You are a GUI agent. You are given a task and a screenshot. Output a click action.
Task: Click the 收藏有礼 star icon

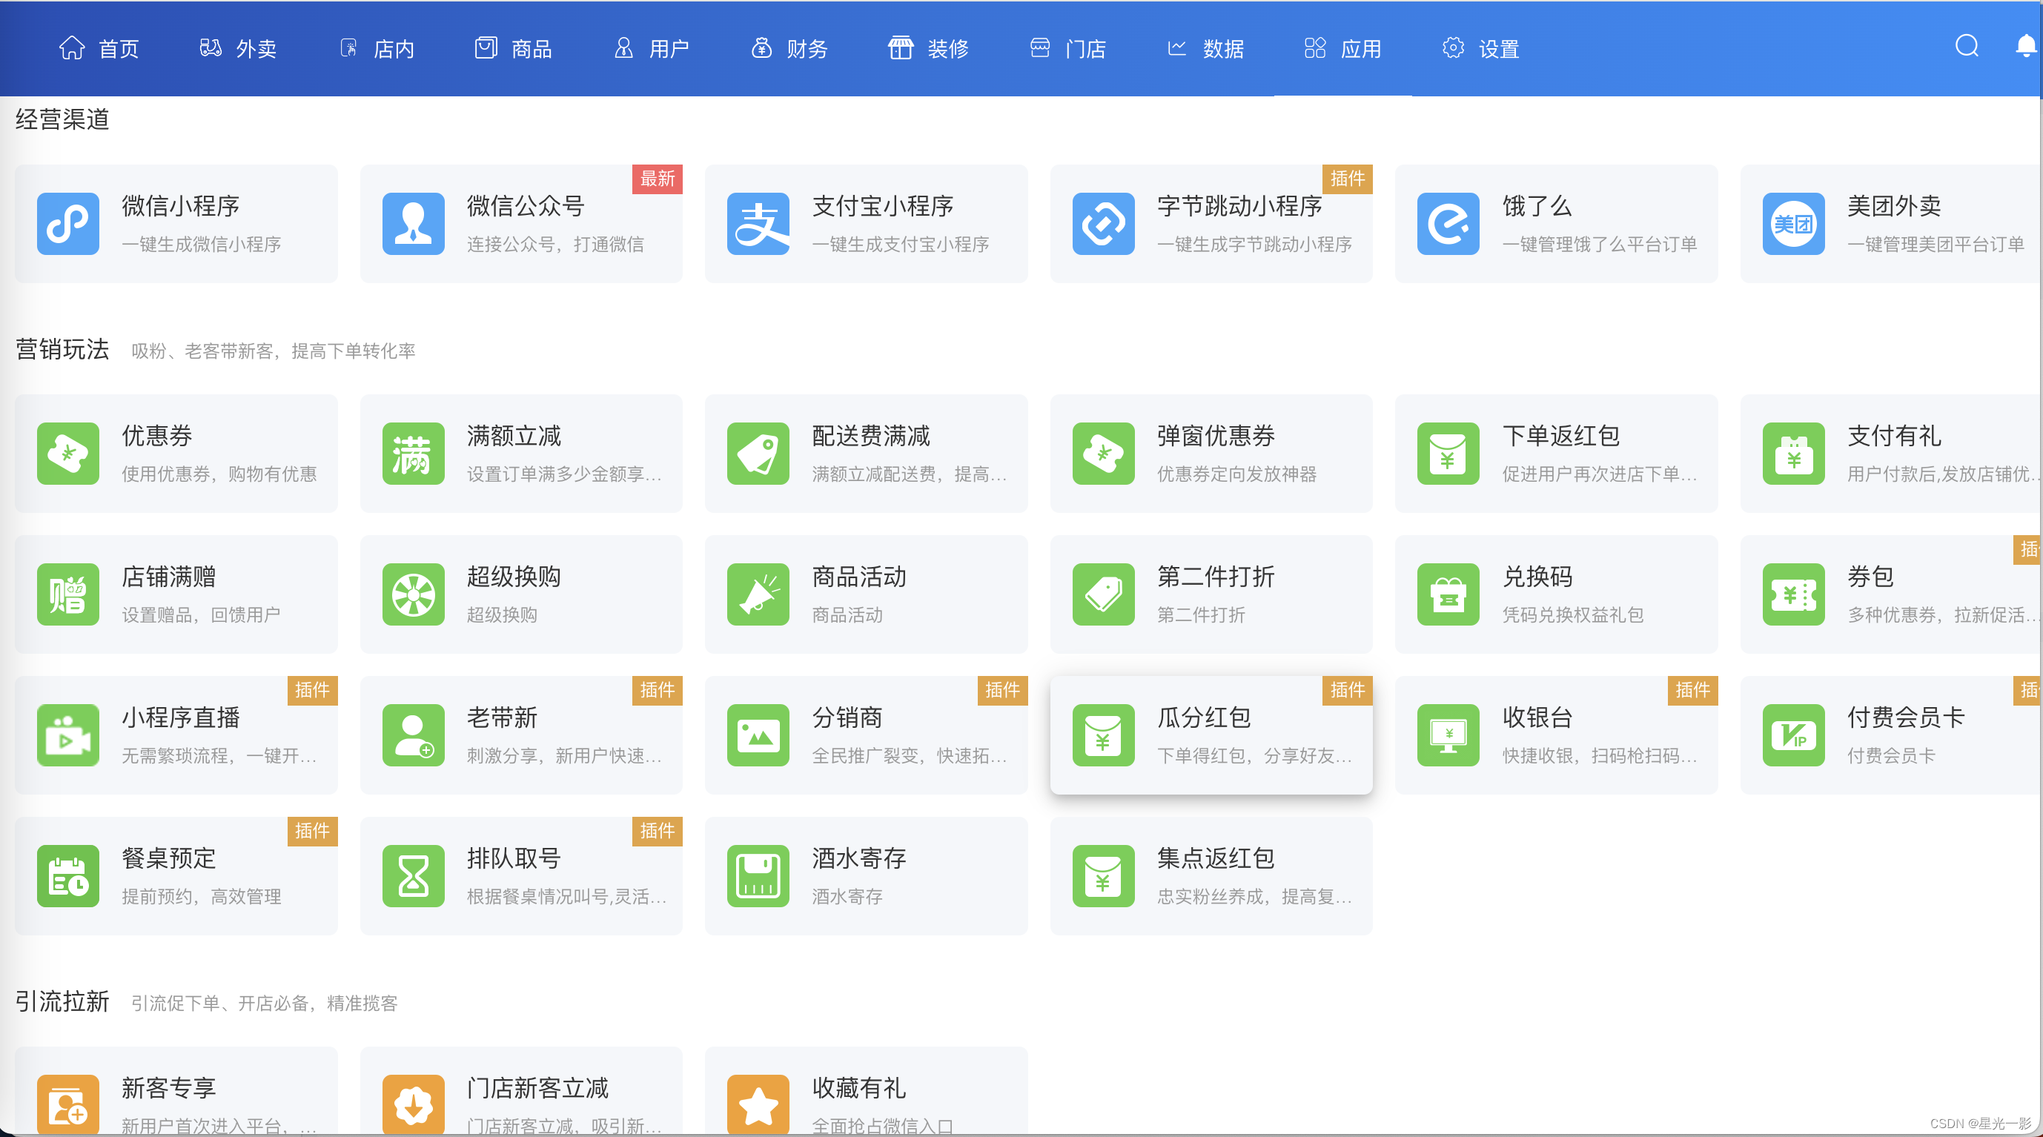click(x=758, y=1105)
